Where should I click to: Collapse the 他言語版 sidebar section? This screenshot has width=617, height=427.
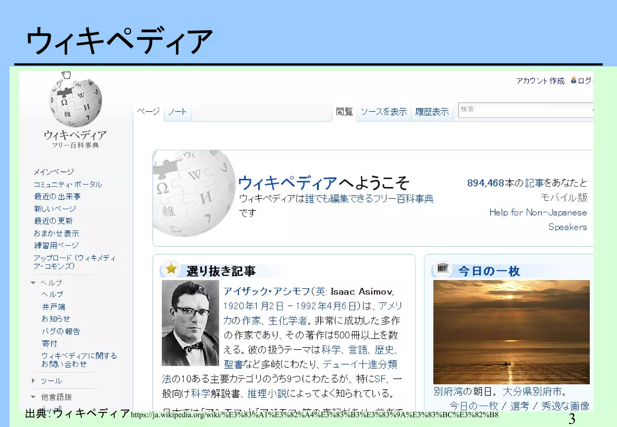pyautogui.click(x=33, y=397)
